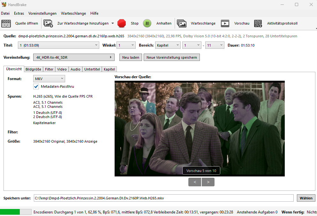The width and height of the screenshot is (317, 216).
Task: Click the Aktivitätsprotokoll label in toolbar
Action: tap(282, 23)
